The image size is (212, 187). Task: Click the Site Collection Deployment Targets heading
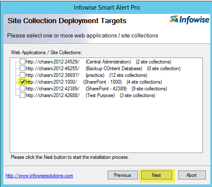click(67, 21)
